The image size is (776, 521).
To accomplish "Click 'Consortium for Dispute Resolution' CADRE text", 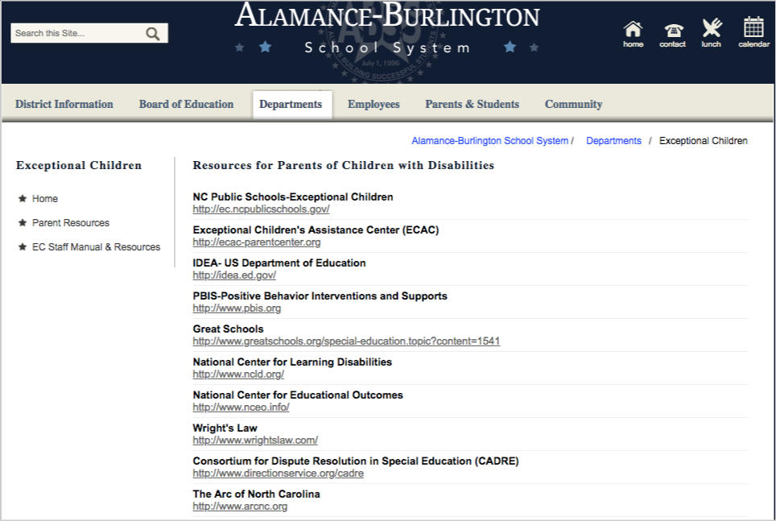I will tap(356, 461).
